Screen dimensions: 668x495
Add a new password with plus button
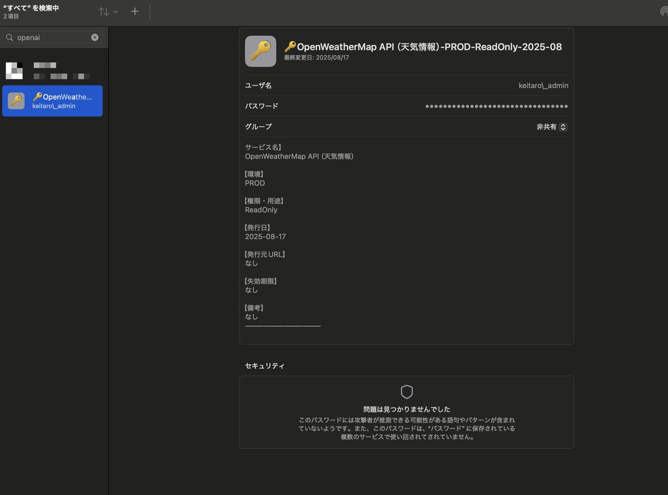click(135, 11)
